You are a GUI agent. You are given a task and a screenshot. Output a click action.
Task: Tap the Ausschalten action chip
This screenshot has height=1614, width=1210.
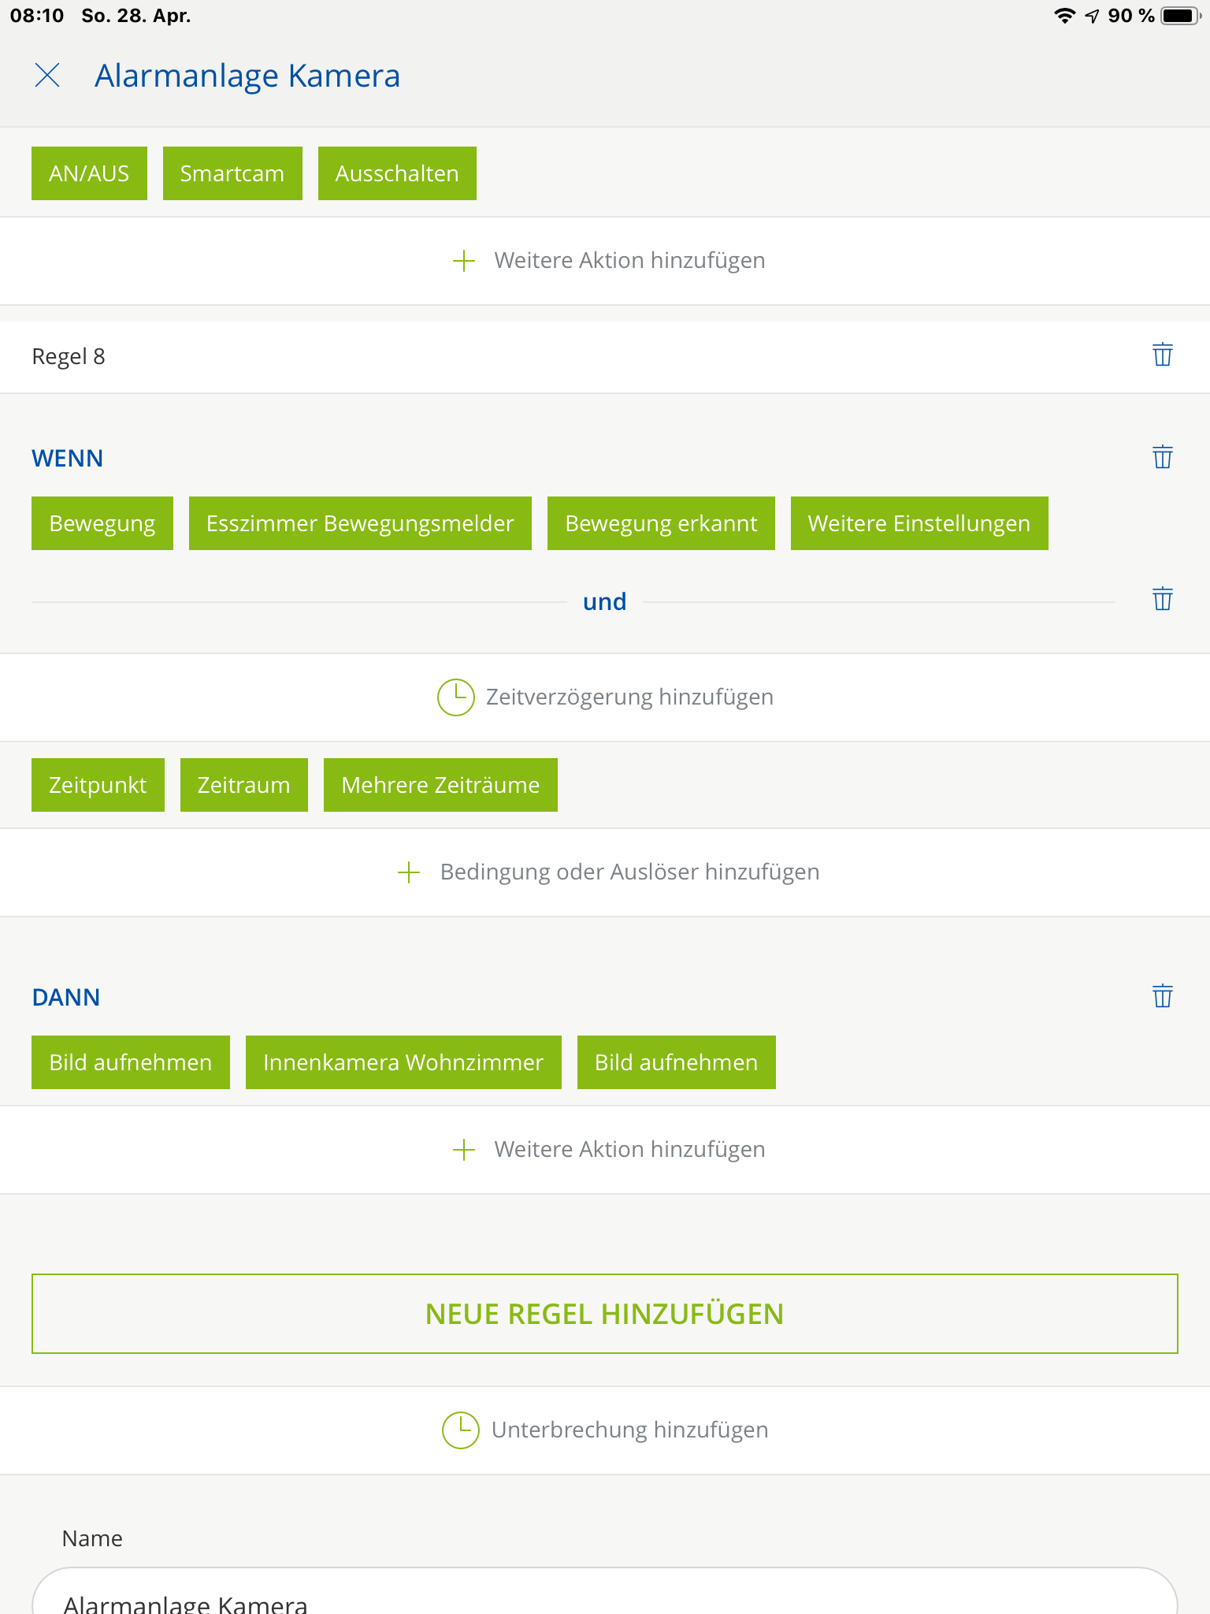(x=397, y=173)
